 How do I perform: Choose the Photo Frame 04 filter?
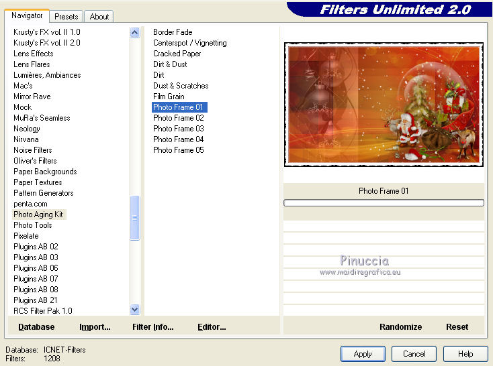[179, 139]
